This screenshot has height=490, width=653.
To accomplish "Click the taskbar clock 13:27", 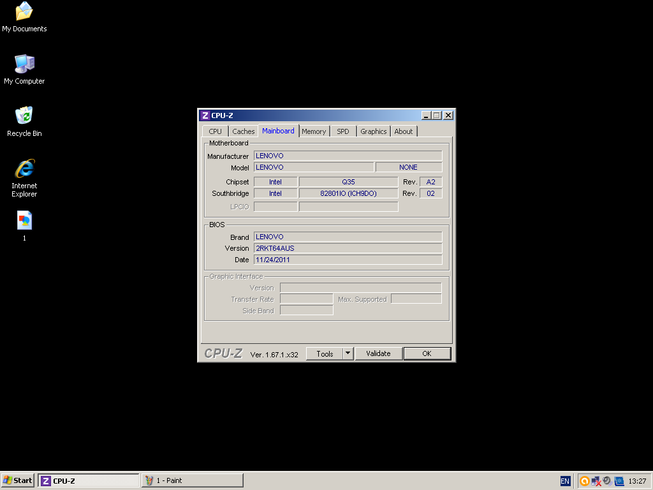I will tap(637, 481).
